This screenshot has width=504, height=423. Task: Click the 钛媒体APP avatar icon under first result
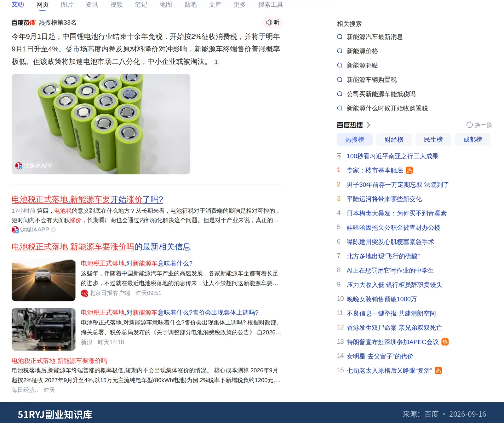click(x=15, y=230)
